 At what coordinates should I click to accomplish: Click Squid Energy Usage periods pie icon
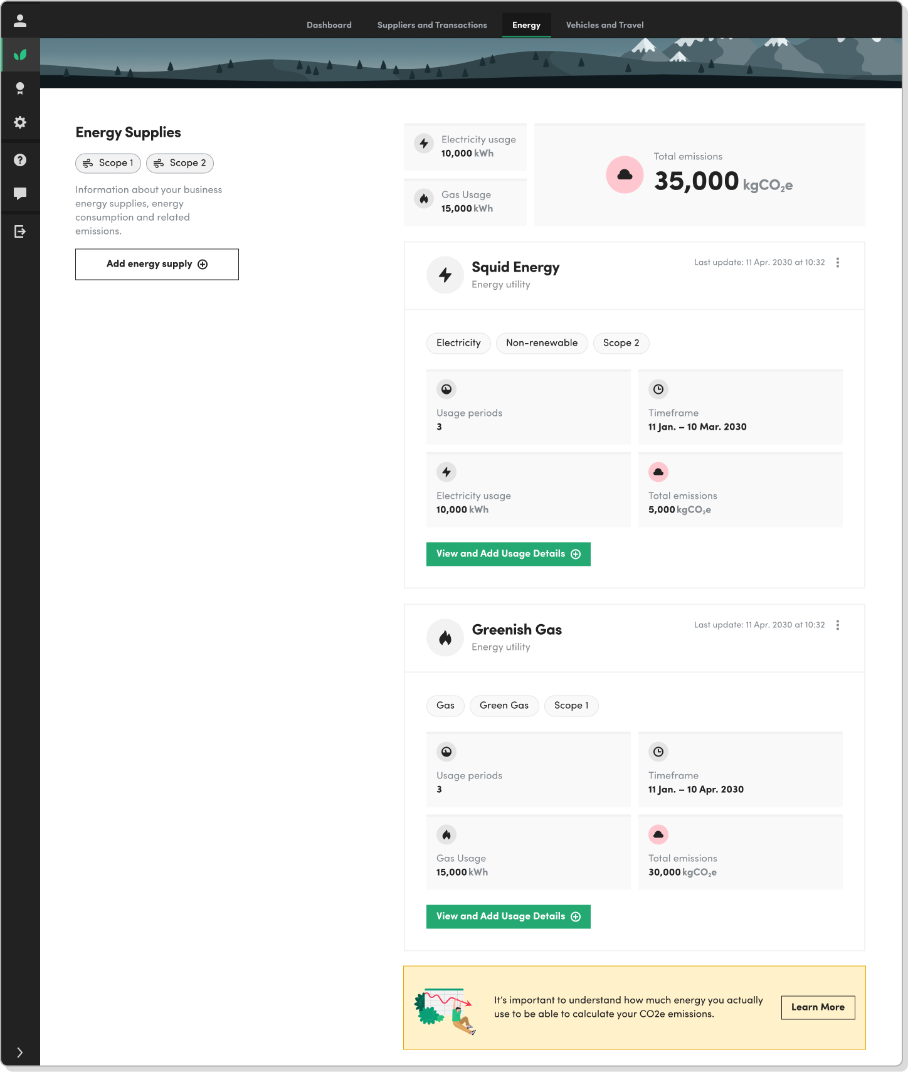[x=446, y=389]
